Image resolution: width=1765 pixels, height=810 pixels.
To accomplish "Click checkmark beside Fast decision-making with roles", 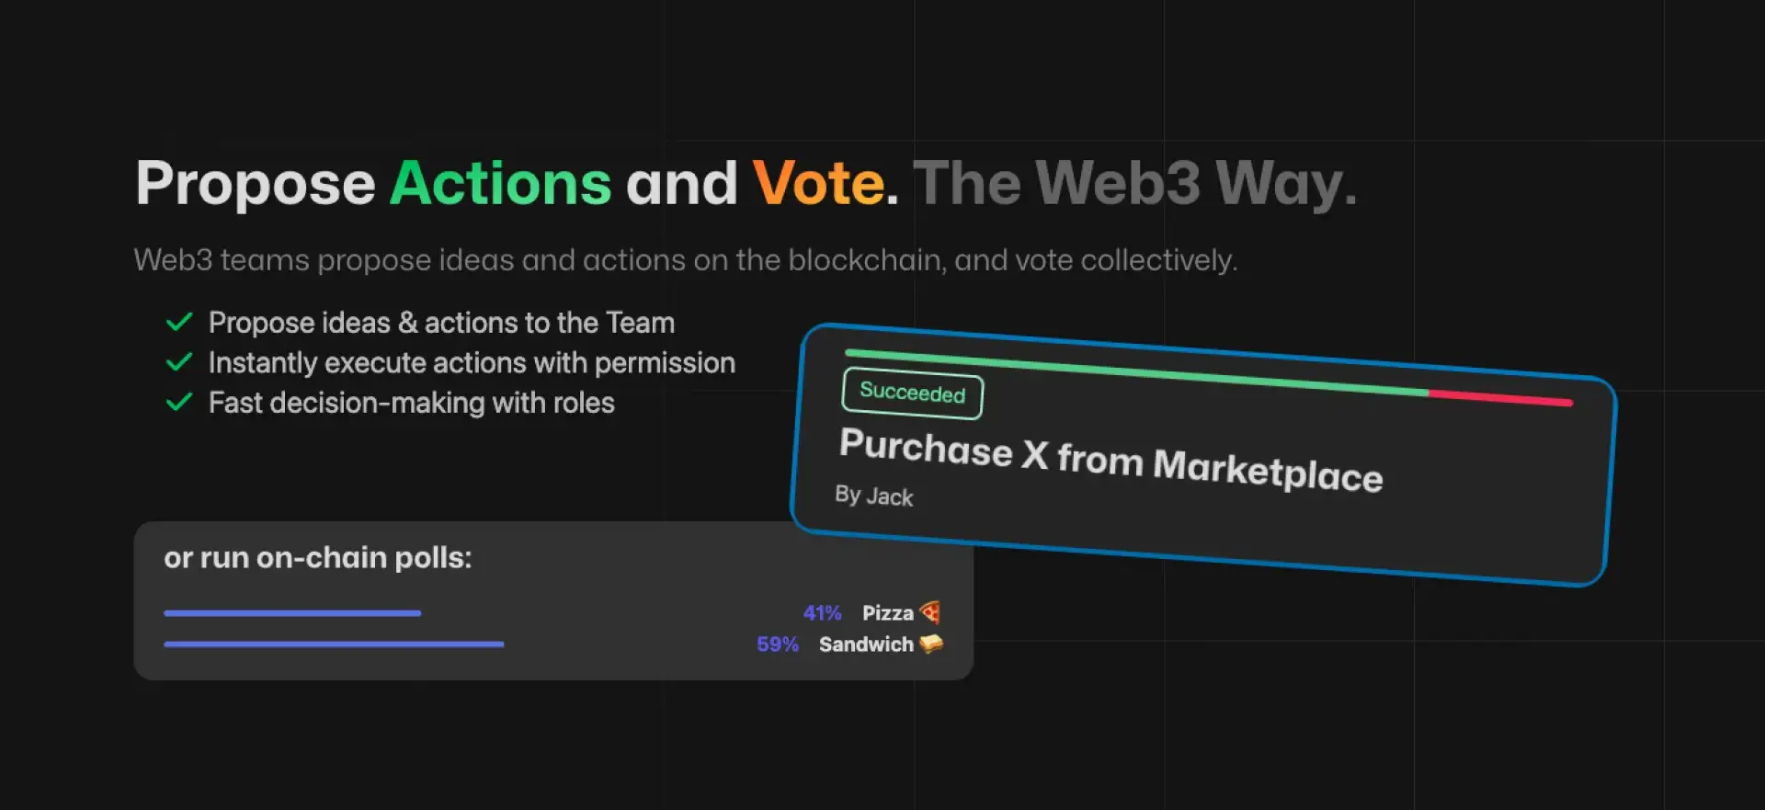I will [178, 403].
